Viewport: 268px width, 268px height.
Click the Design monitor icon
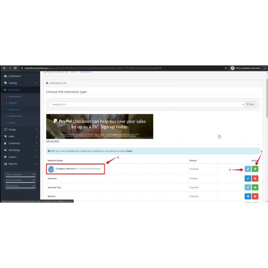click(5, 130)
